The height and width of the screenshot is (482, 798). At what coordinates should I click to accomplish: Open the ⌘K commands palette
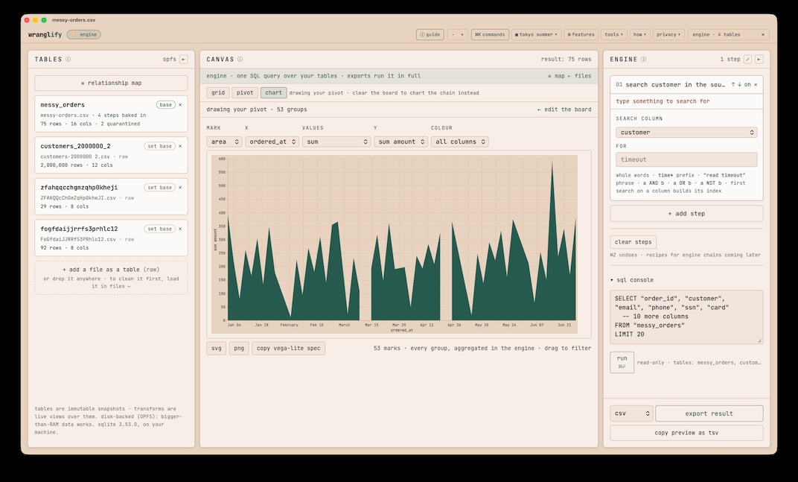point(490,35)
